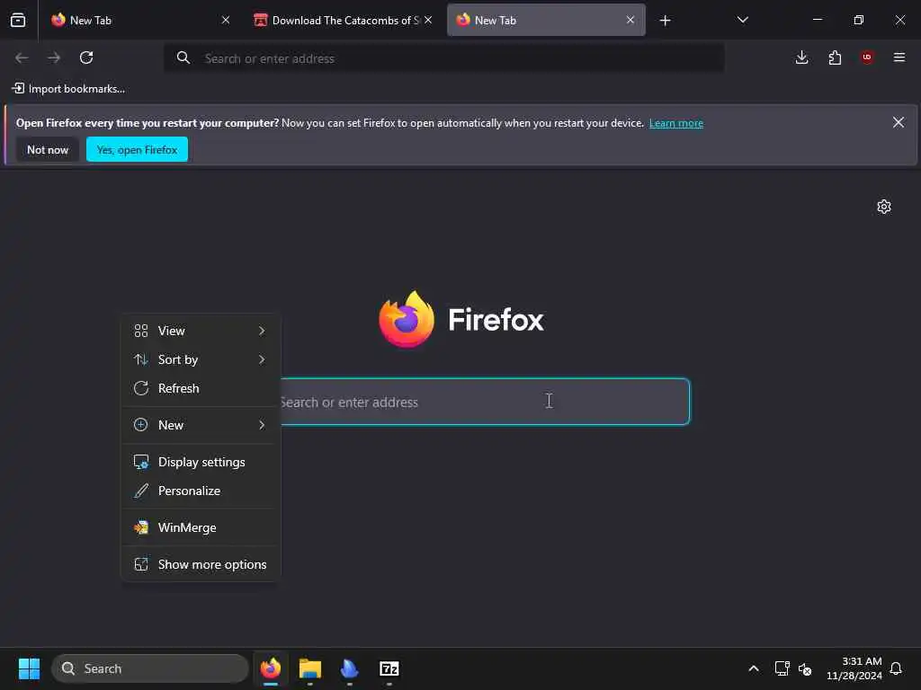921x690 pixels.
Task: Open the Firefox application menu hamburger
Action: point(899,57)
